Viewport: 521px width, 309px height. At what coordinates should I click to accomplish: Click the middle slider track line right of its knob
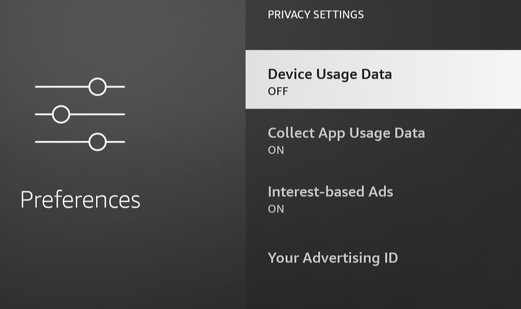tap(97, 114)
